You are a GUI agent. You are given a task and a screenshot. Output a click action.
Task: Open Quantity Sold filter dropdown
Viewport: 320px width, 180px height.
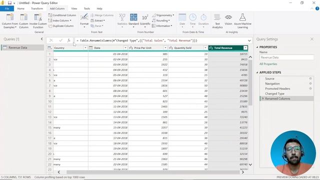205,48
